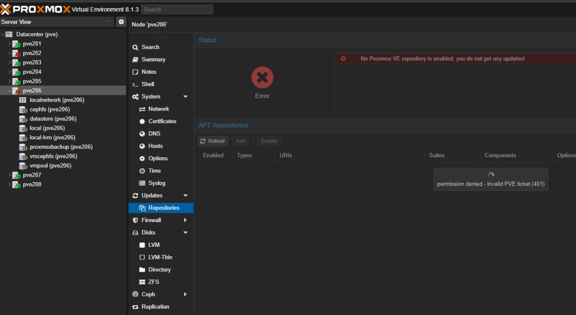Click the Ceph menu icon
576x315 pixels.
pos(135,294)
